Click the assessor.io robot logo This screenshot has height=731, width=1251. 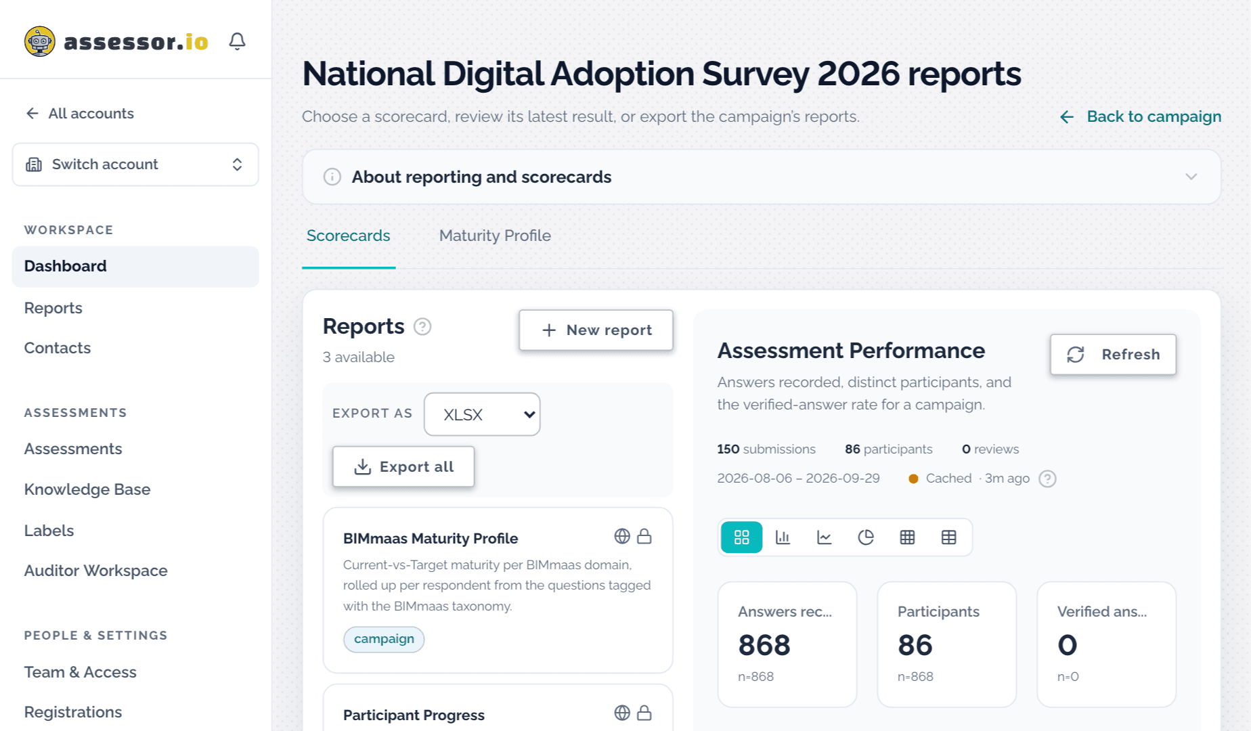tap(40, 41)
